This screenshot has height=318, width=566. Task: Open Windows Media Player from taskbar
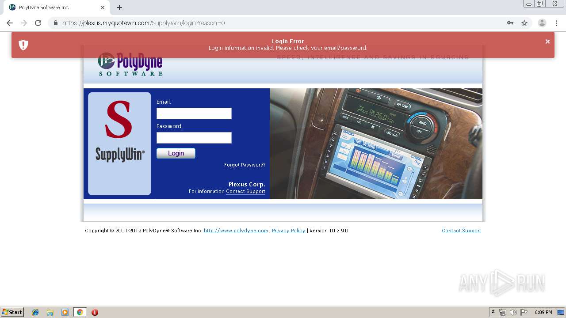pos(65,312)
